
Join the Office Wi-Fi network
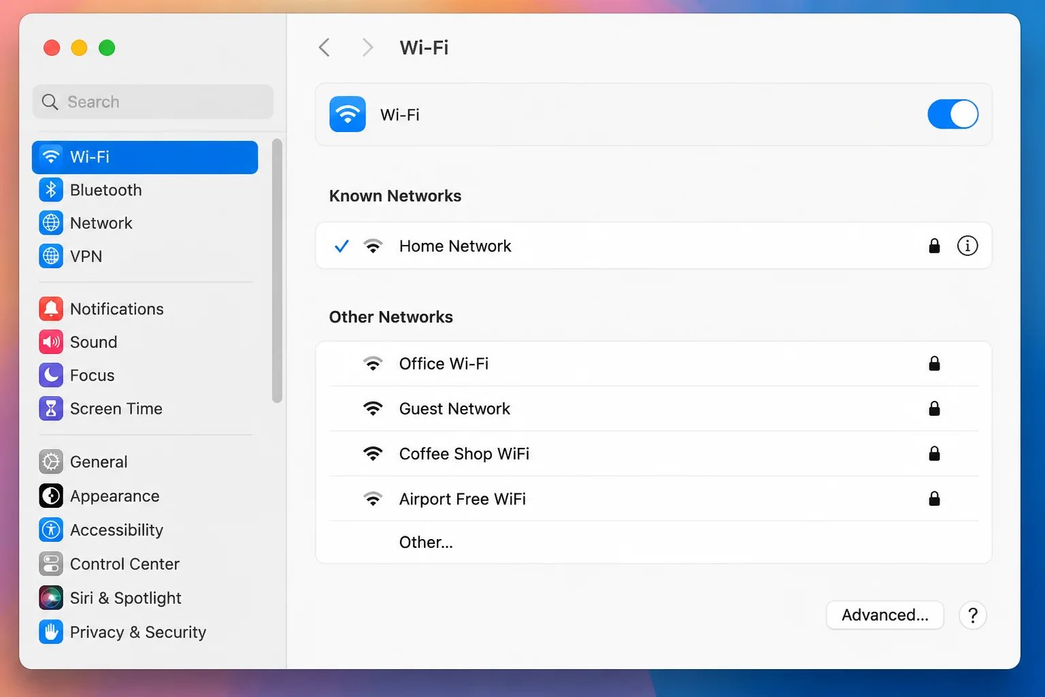tap(654, 363)
